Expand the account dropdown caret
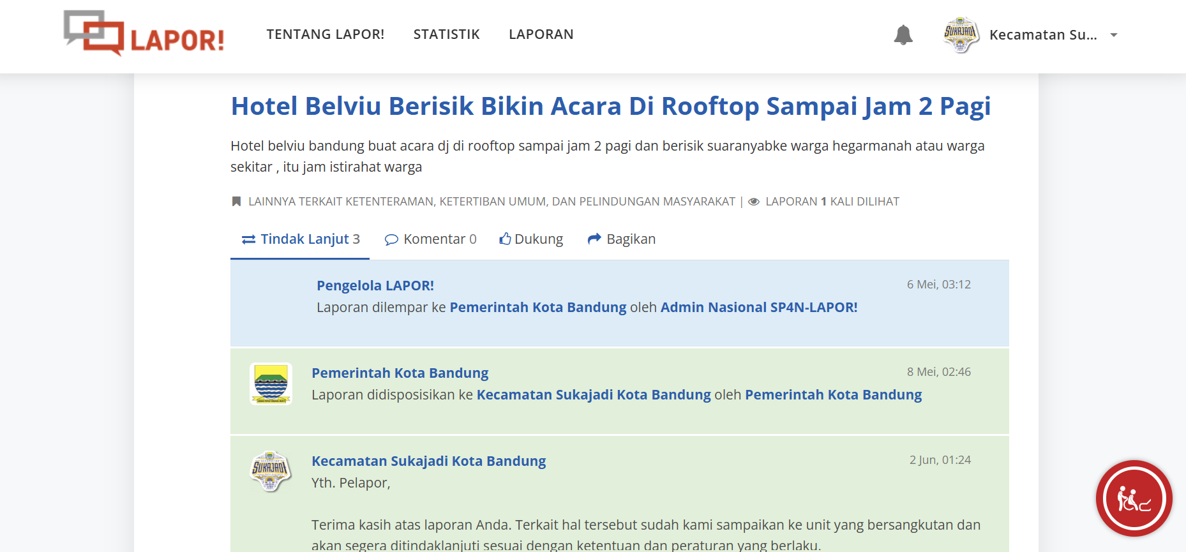This screenshot has width=1186, height=552. [x=1114, y=35]
